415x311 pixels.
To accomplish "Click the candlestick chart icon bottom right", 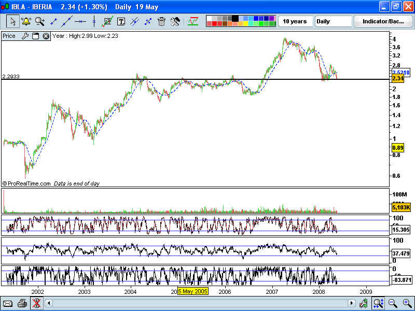I will pos(364,303).
